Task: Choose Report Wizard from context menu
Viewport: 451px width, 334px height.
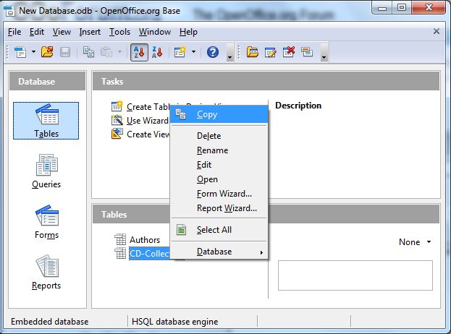Action: coord(227,208)
